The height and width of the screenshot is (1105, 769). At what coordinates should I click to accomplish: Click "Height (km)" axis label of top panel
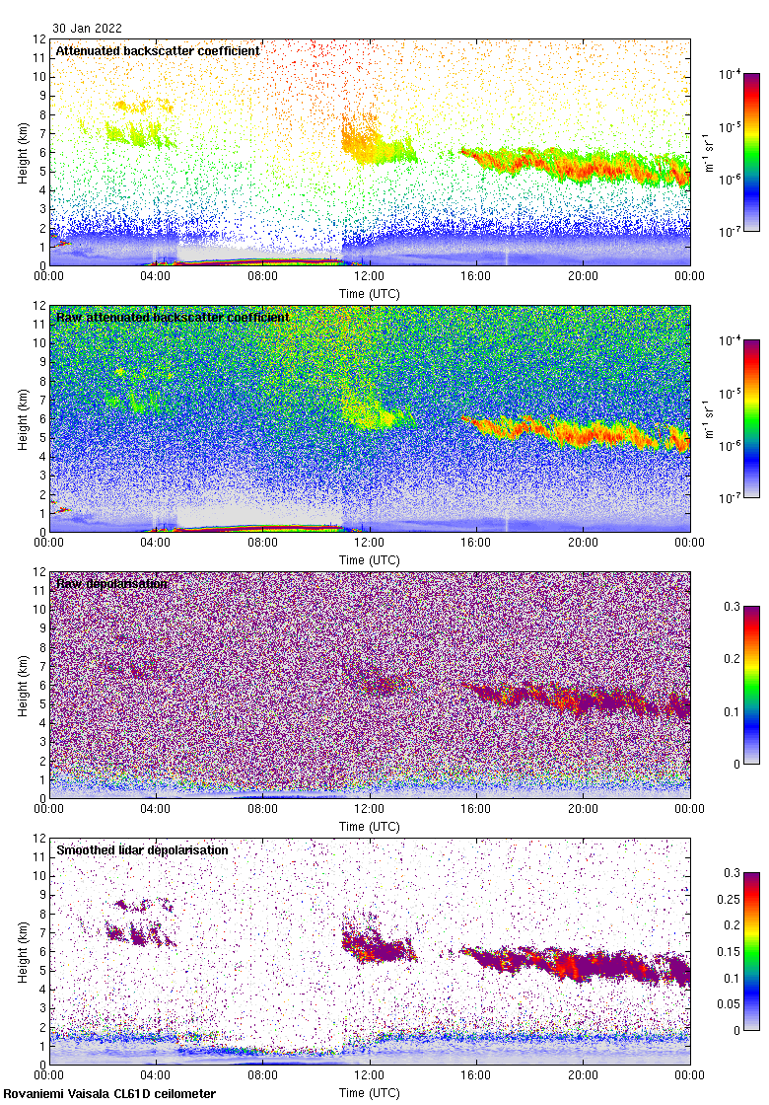tap(24, 153)
